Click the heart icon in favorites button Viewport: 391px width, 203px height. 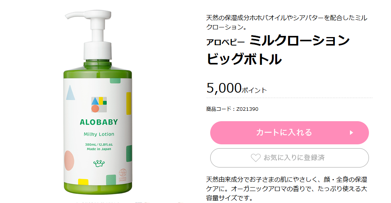(x=256, y=158)
